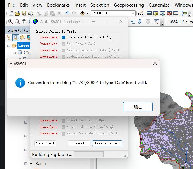193x169 pixels.
Task: Click the Add Data icon
Action: pyautogui.click(x=82, y=13)
